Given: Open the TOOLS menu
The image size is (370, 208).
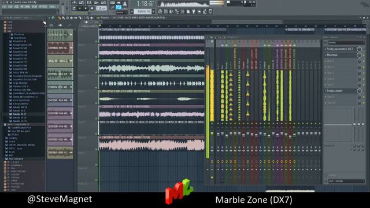Looking at the screenshot, I should (53, 7).
